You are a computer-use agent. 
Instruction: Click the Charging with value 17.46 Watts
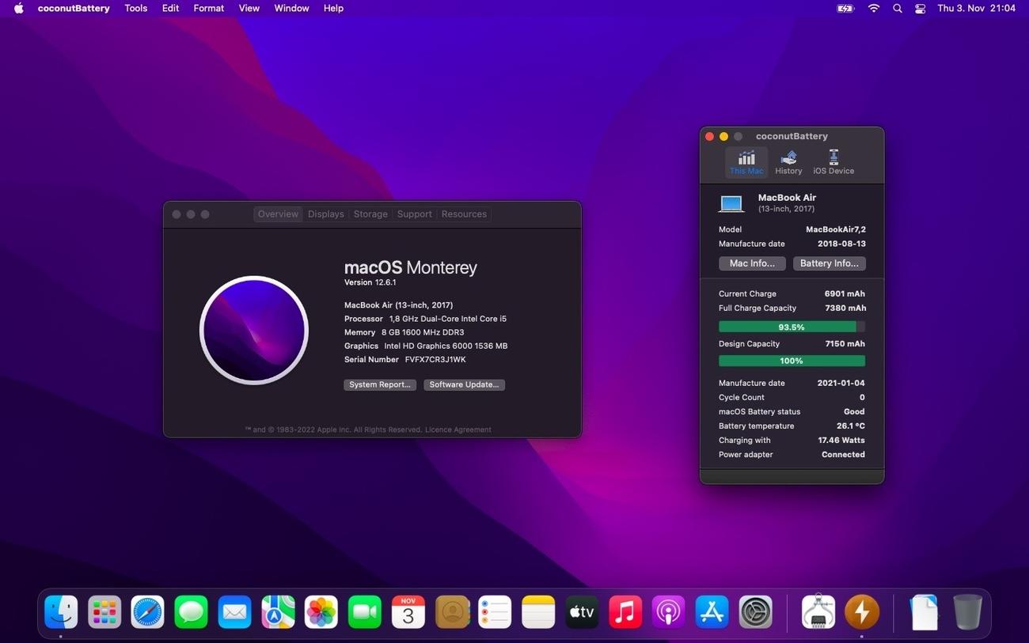point(841,440)
